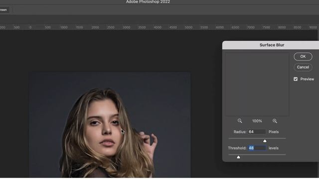Click the Radius slider handle

[265, 141]
